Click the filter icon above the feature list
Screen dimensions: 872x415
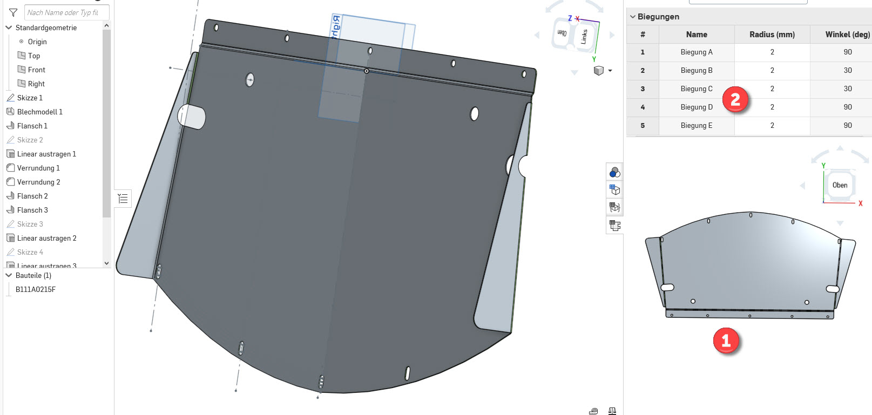pyautogui.click(x=13, y=12)
